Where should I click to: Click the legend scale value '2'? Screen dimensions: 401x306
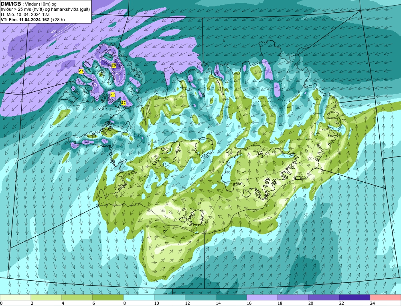tap(32, 303)
